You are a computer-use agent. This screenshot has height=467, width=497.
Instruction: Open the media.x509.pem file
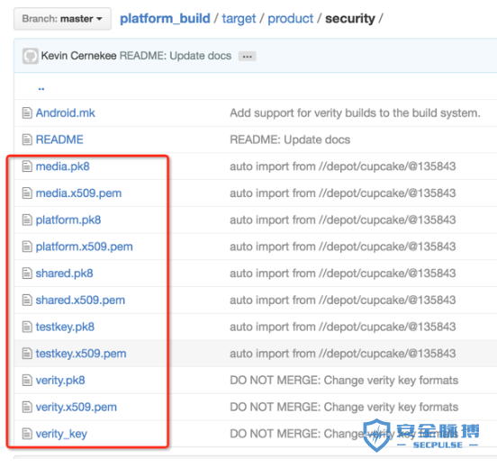pyautogui.click(x=78, y=193)
